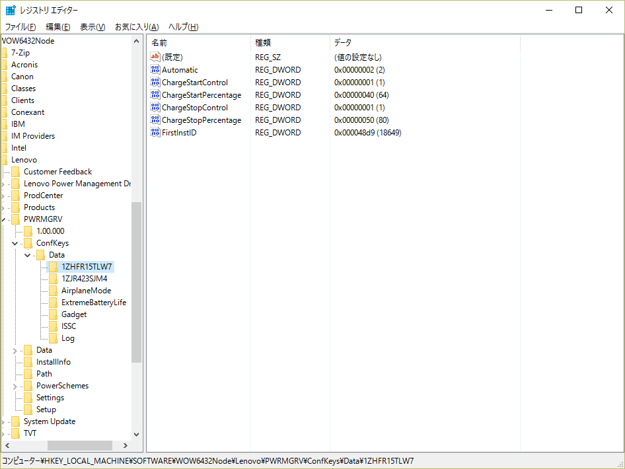The image size is (625, 469).
Task: Select the Classes key
Action: click(x=24, y=89)
